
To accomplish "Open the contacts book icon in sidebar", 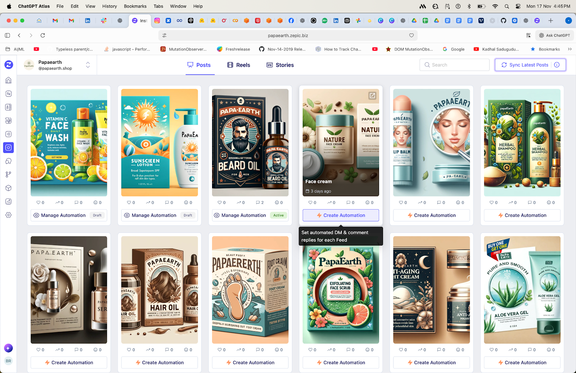I will coord(9,107).
